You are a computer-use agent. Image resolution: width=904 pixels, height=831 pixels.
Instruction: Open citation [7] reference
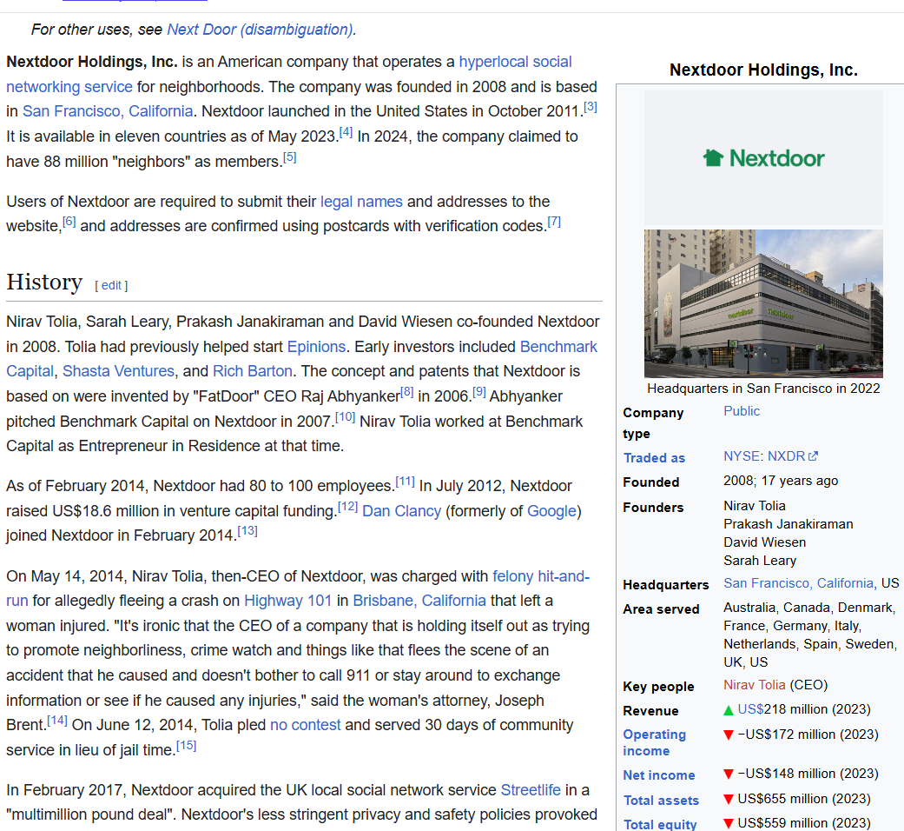tap(554, 221)
